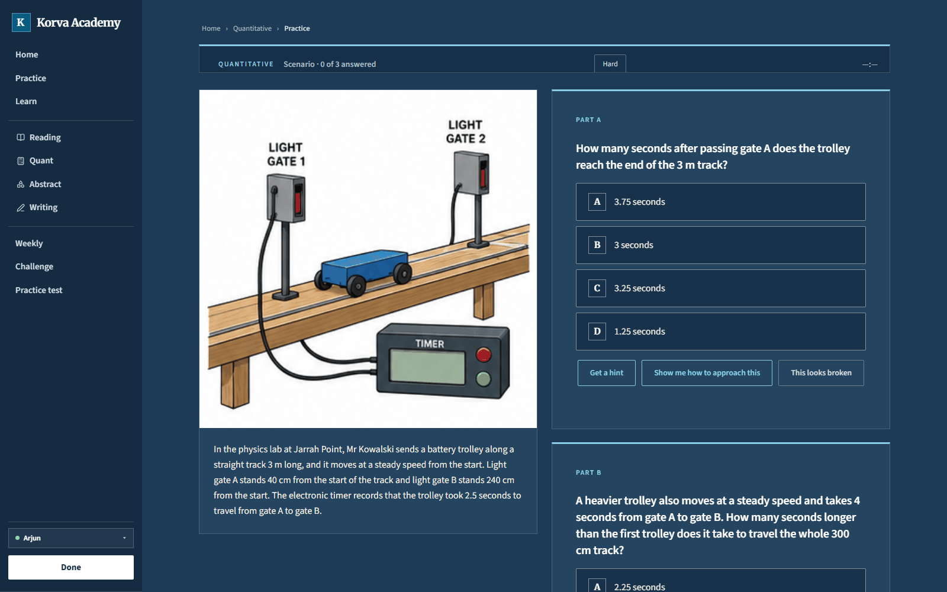Open the Quant calculator icon
The width and height of the screenshot is (947, 592).
click(x=21, y=161)
